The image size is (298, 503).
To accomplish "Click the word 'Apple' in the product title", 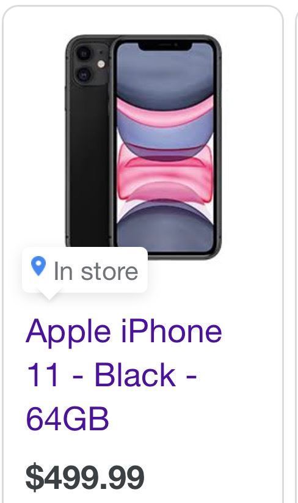I will pos(68,332).
